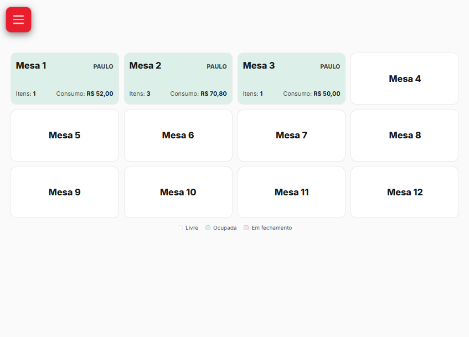This screenshot has height=337, width=469.
Task: Select the Mesa 11 table
Action: pyautogui.click(x=291, y=193)
